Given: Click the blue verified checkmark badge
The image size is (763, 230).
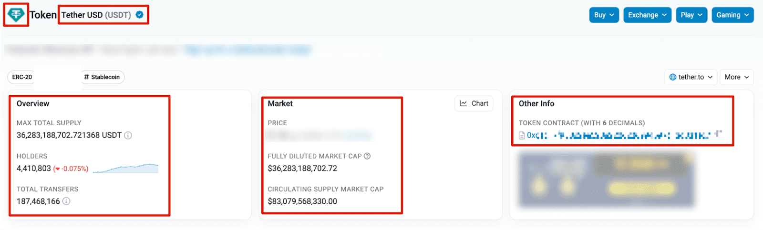Looking at the screenshot, I should point(140,15).
